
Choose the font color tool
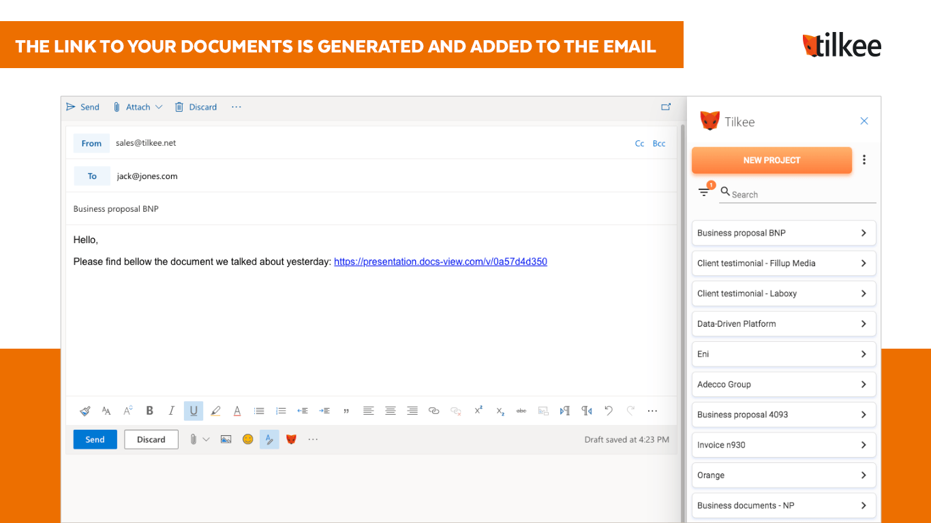click(237, 411)
